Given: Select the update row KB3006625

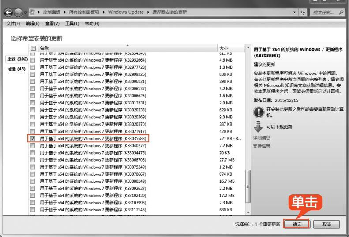Looking at the screenshot, I should click(x=137, y=96).
